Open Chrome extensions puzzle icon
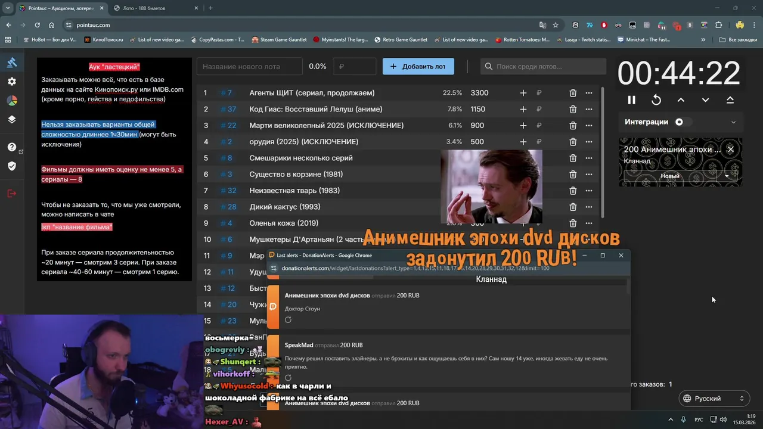763x429 pixels. coord(719,25)
